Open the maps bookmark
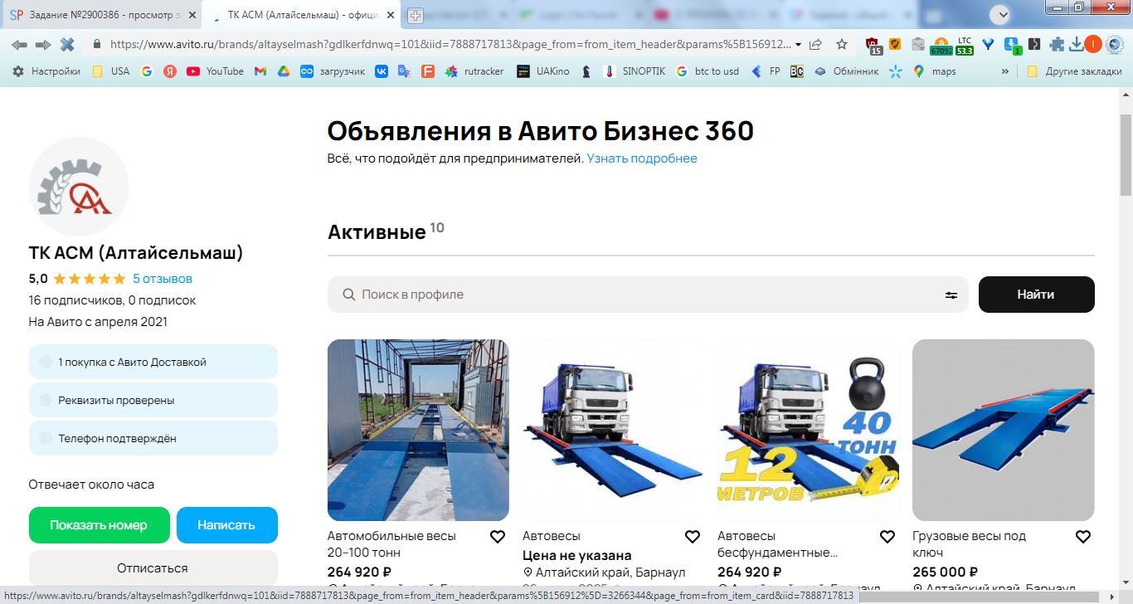The height and width of the screenshot is (604, 1133). (x=935, y=71)
